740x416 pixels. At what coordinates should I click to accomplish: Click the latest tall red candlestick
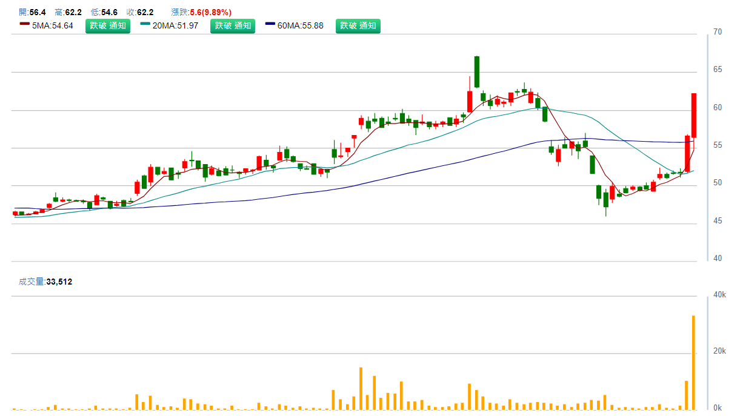694,115
